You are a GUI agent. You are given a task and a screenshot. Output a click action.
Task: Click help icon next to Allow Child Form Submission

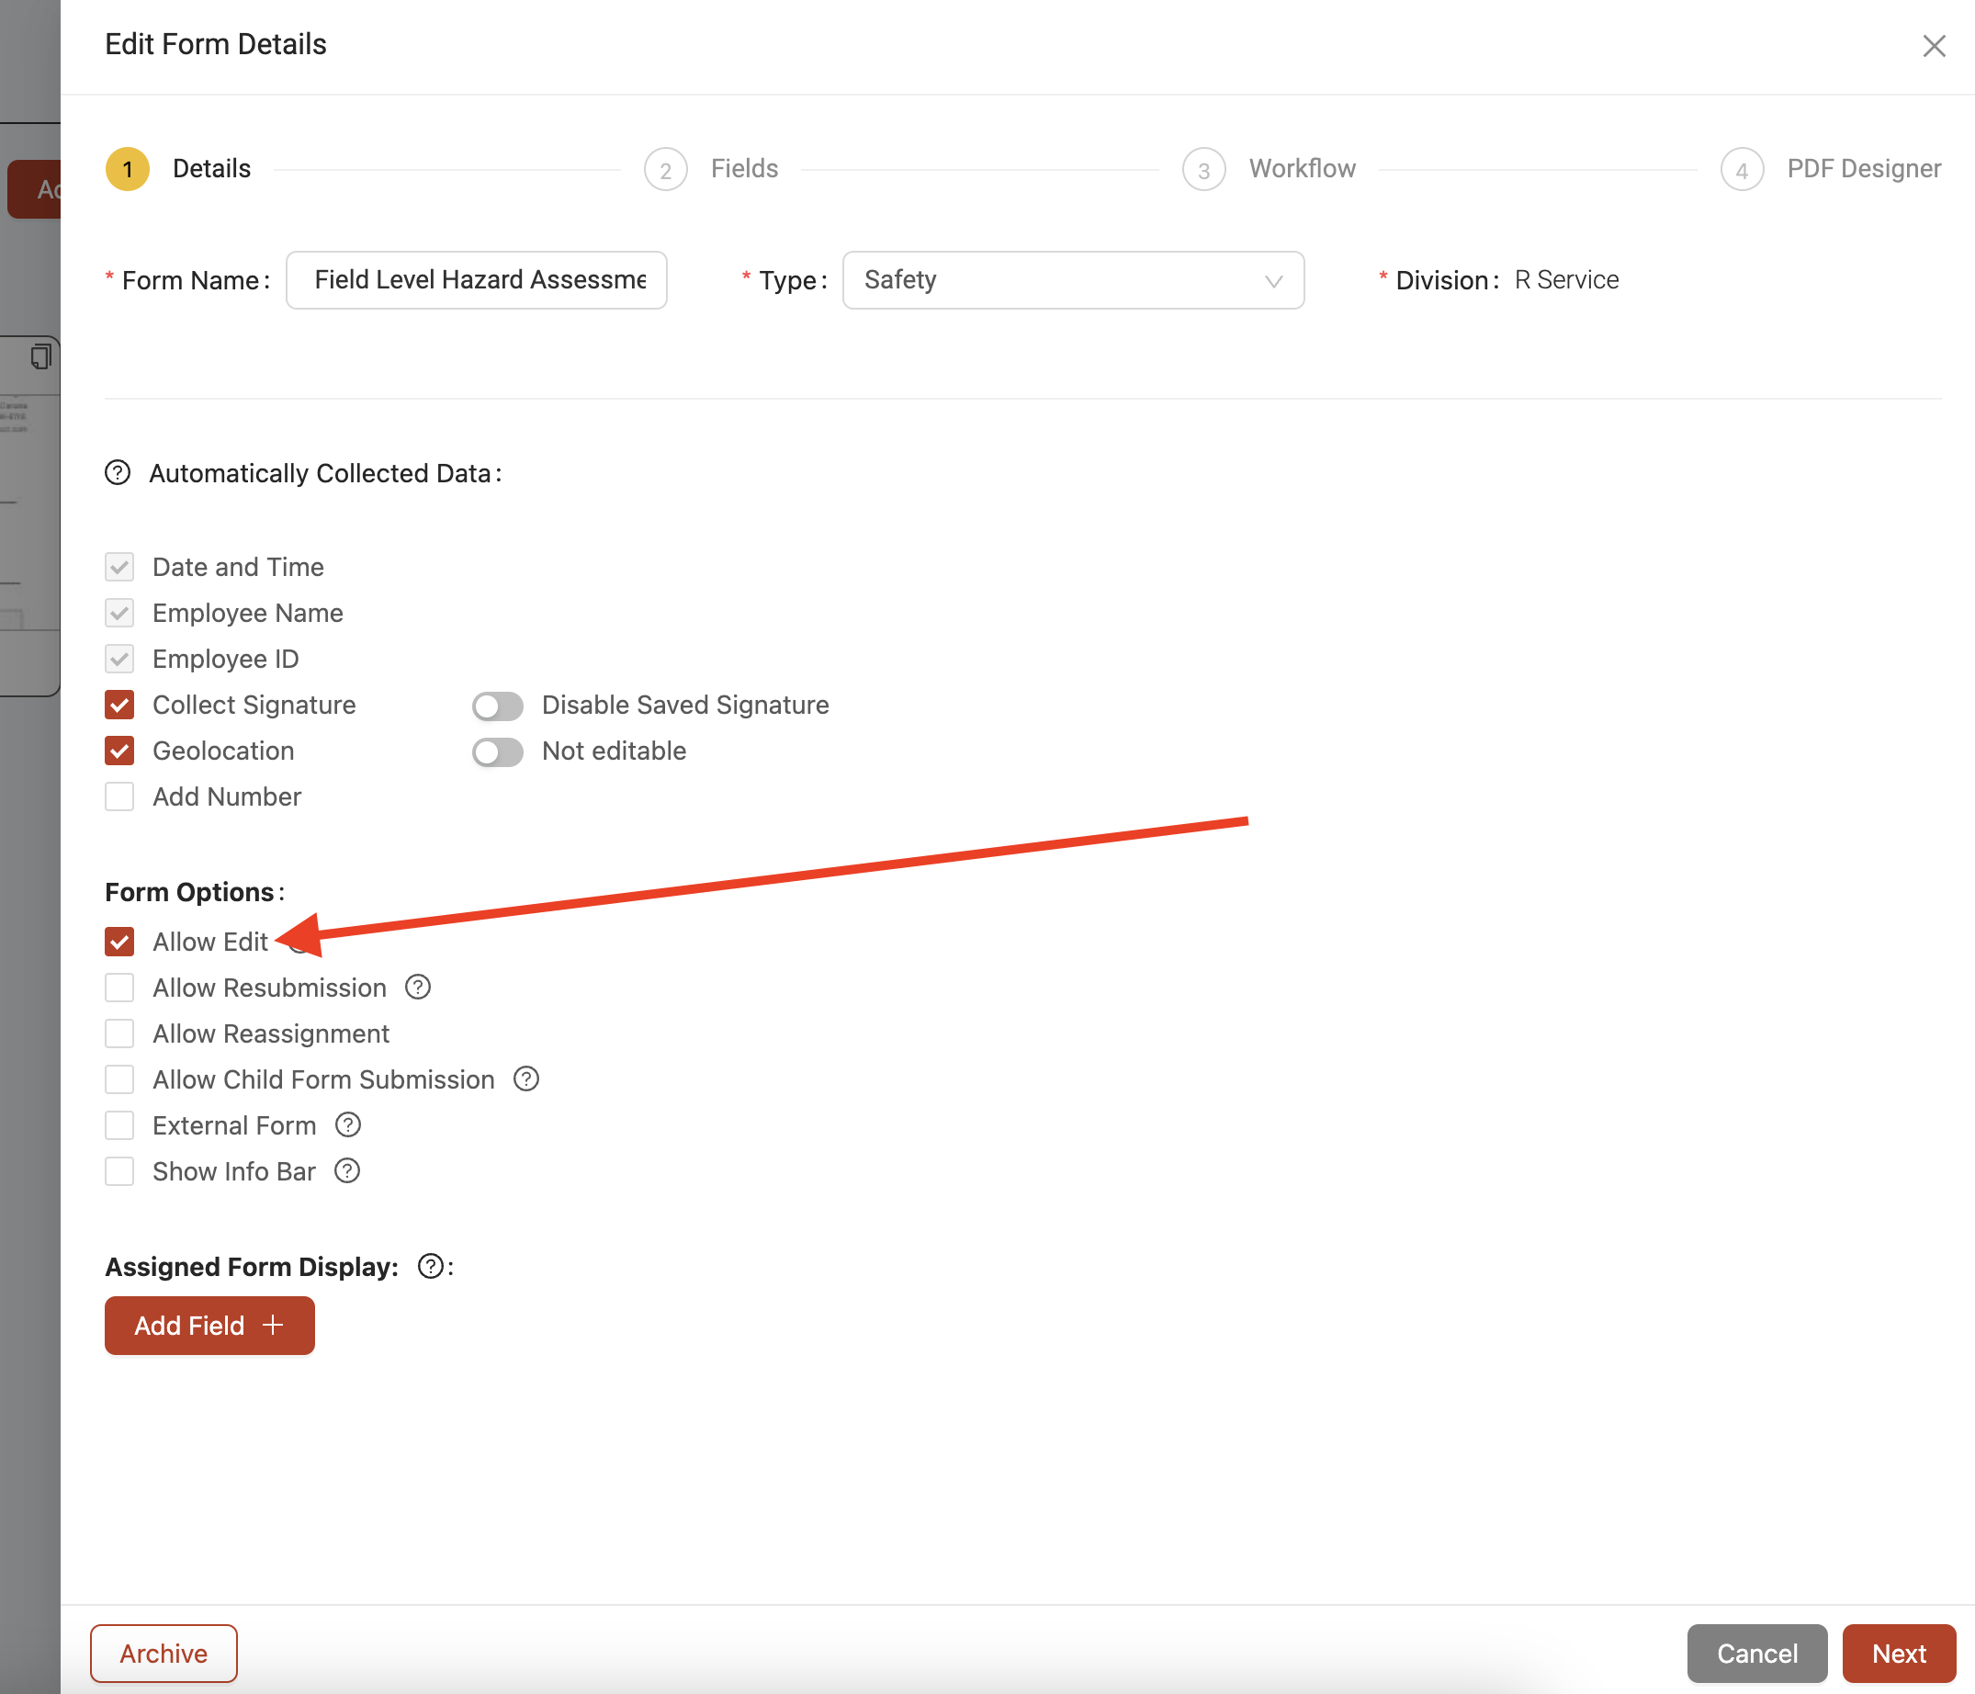[526, 1079]
